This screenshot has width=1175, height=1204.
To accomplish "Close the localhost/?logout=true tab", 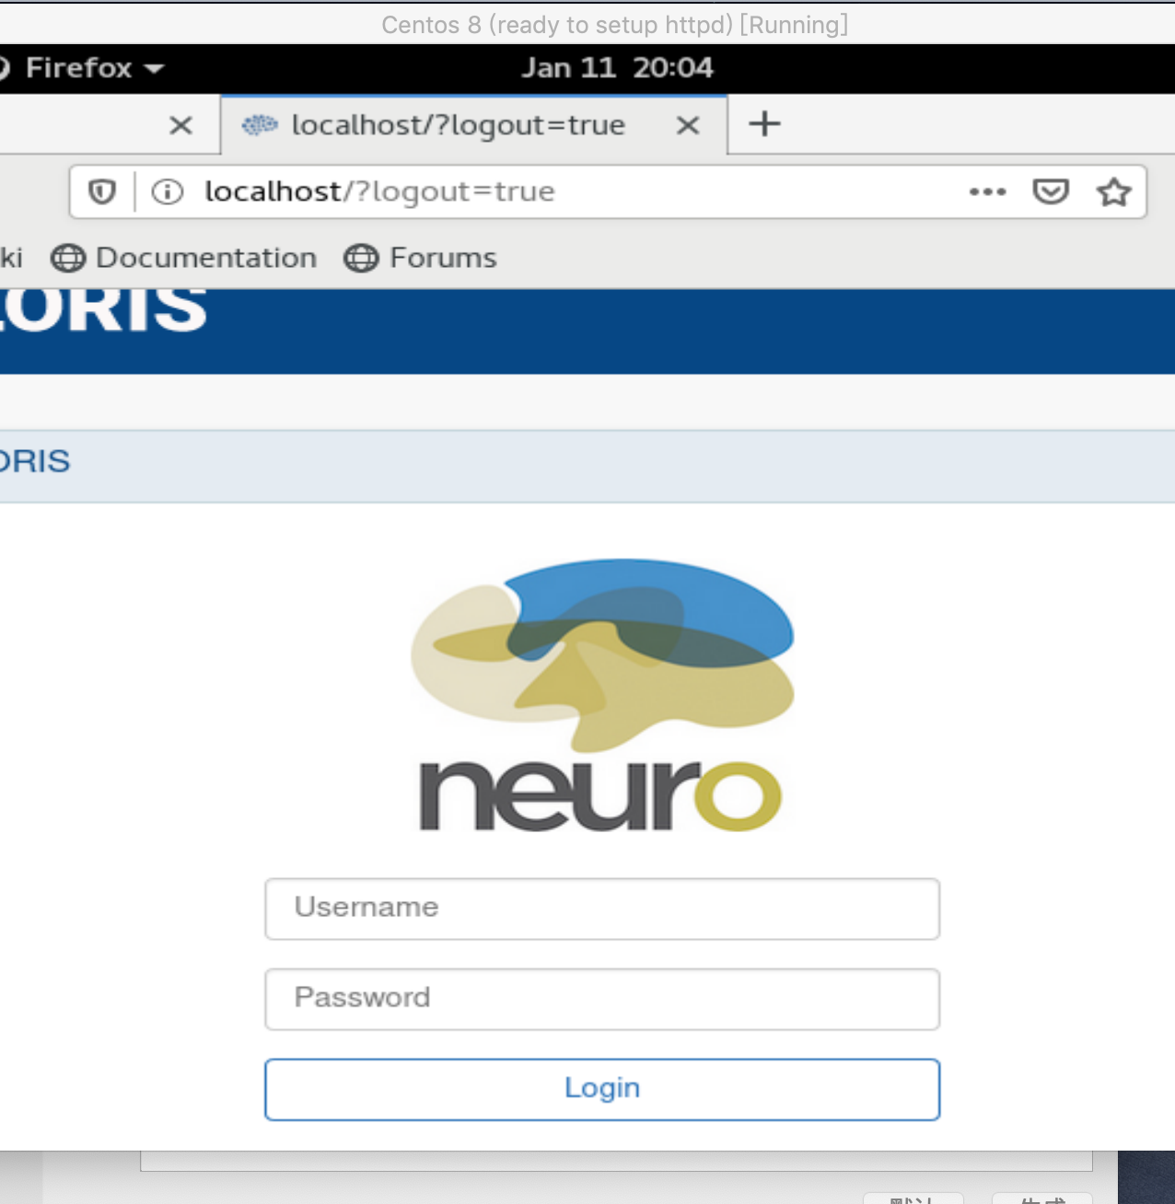I will 688,125.
